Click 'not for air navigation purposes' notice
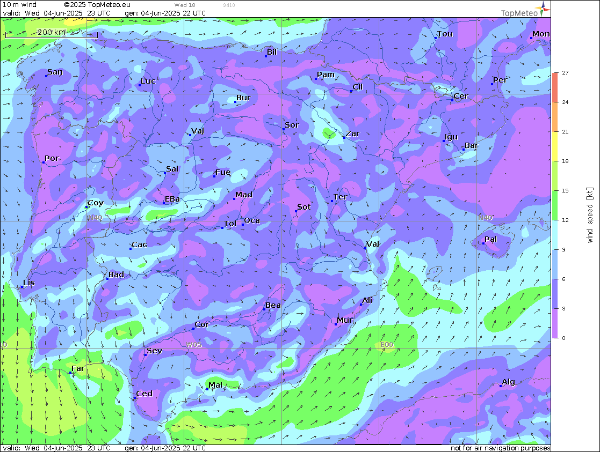 click(500, 448)
